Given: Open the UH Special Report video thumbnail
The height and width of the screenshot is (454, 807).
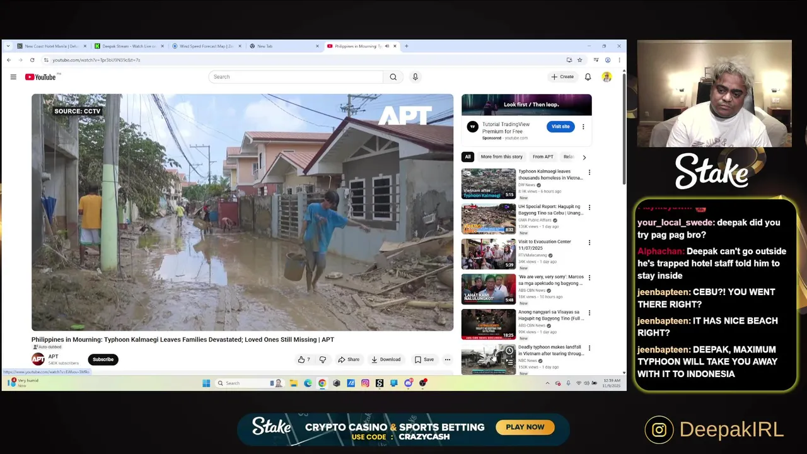Looking at the screenshot, I should pos(489,219).
